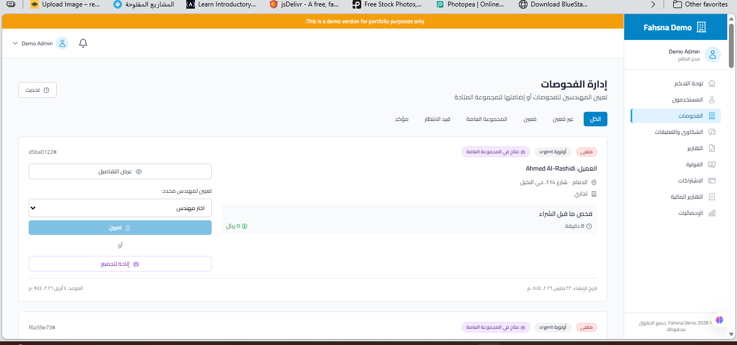Open the jsDelivr bookmark
The height and width of the screenshot is (345, 737).
[x=305, y=4]
